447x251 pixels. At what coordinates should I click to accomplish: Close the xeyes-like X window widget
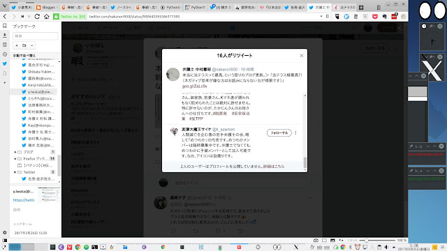[x=440, y=57]
